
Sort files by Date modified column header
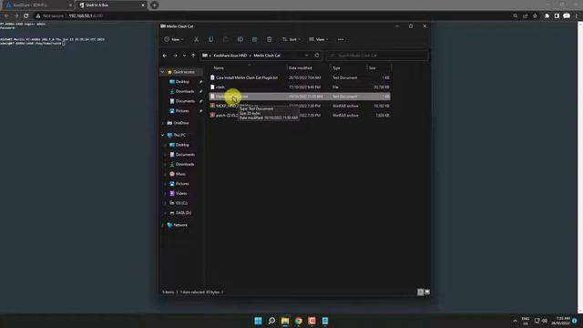[x=301, y=68]
